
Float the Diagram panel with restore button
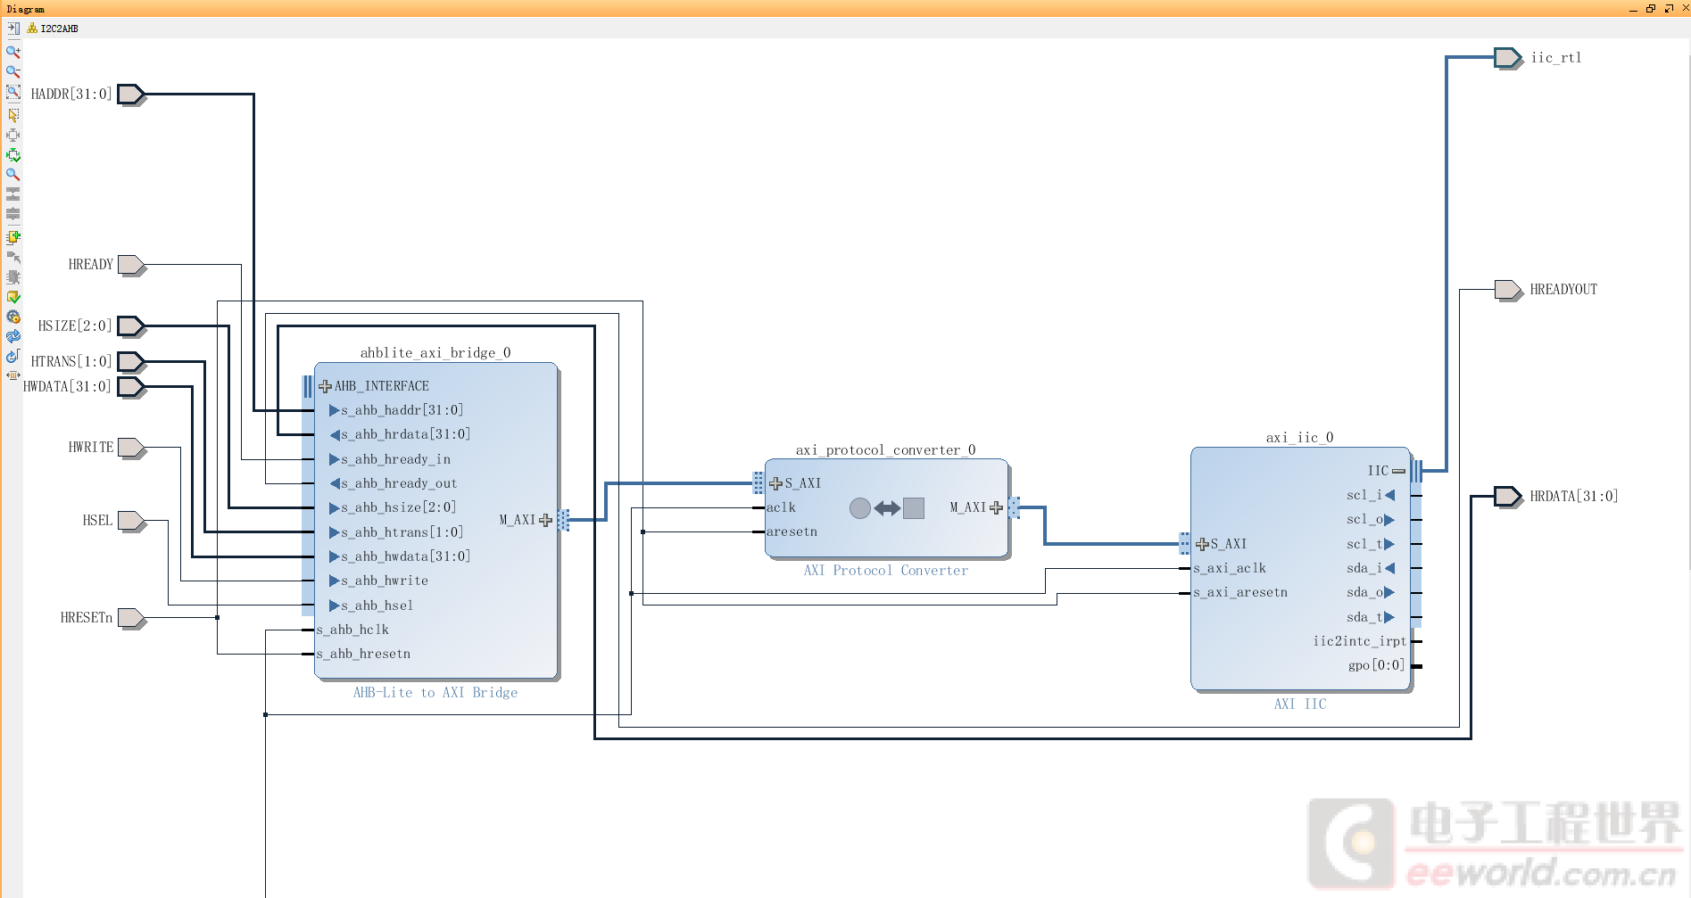(x=1651, y=9)
